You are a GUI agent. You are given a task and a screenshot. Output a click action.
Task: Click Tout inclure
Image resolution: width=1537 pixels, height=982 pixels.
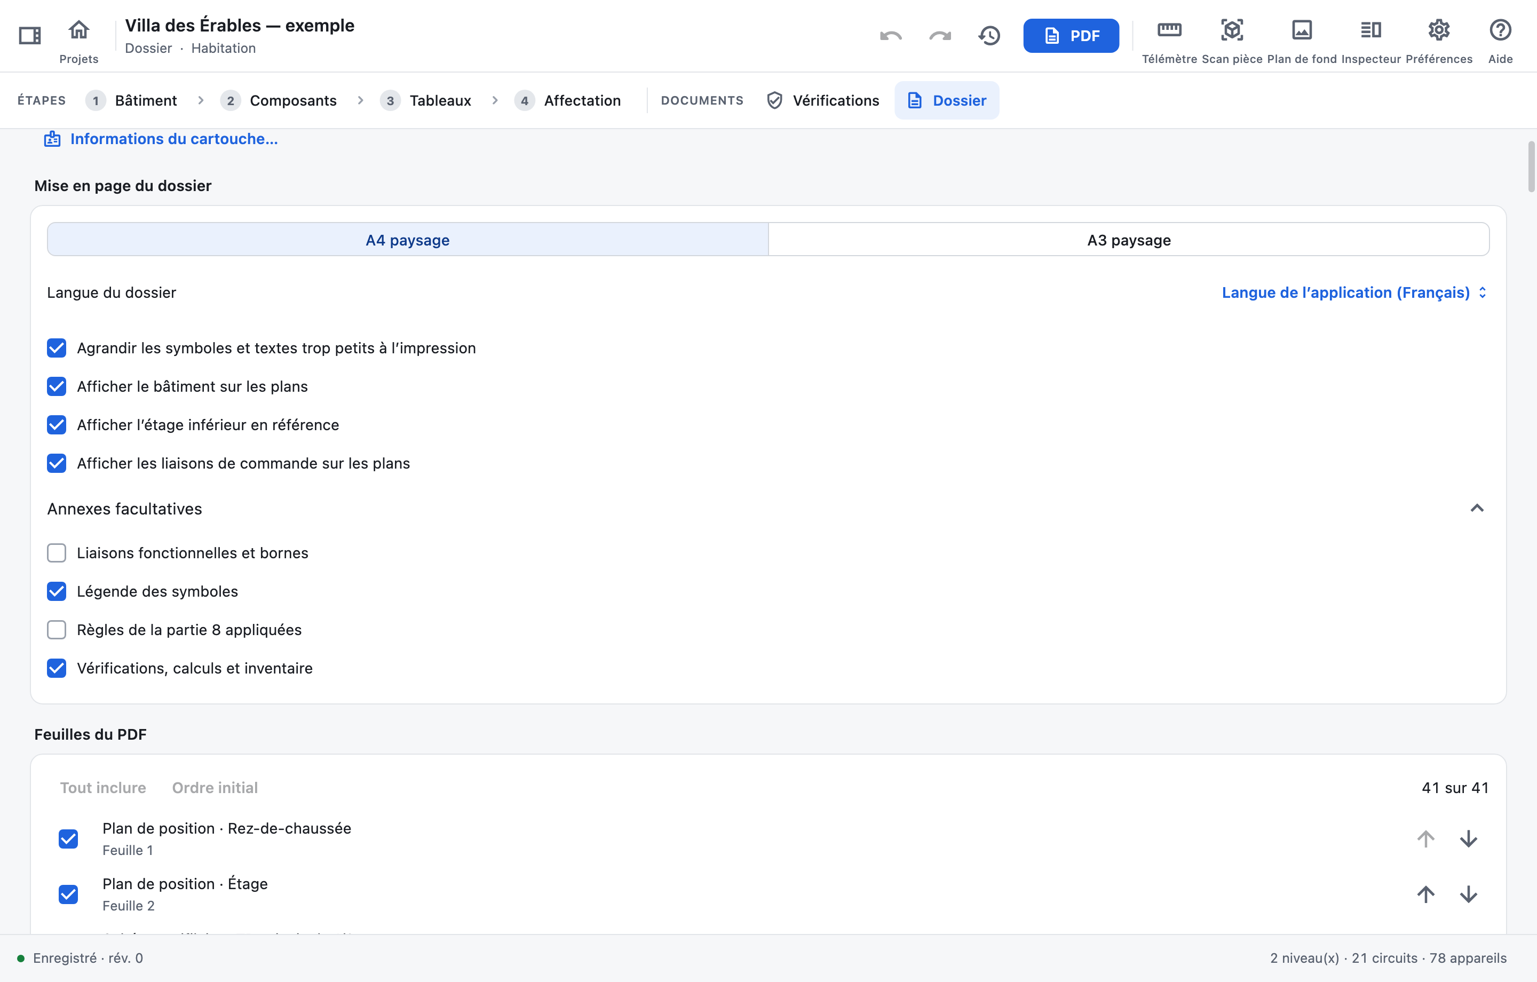[x=103, y=788]
